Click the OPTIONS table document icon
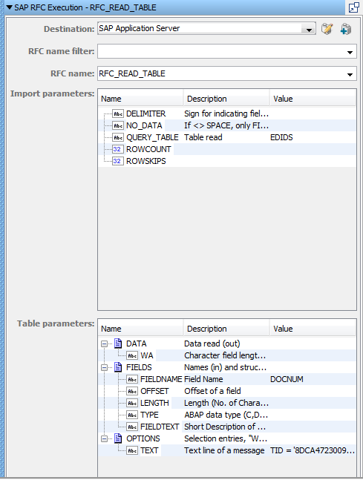Screen dimensions: 363x480 [118, 438]
